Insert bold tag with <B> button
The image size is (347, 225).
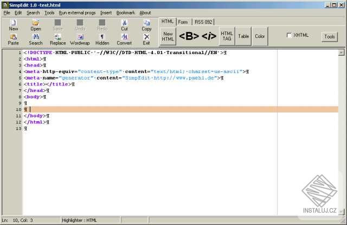click(x=189, y=36)
